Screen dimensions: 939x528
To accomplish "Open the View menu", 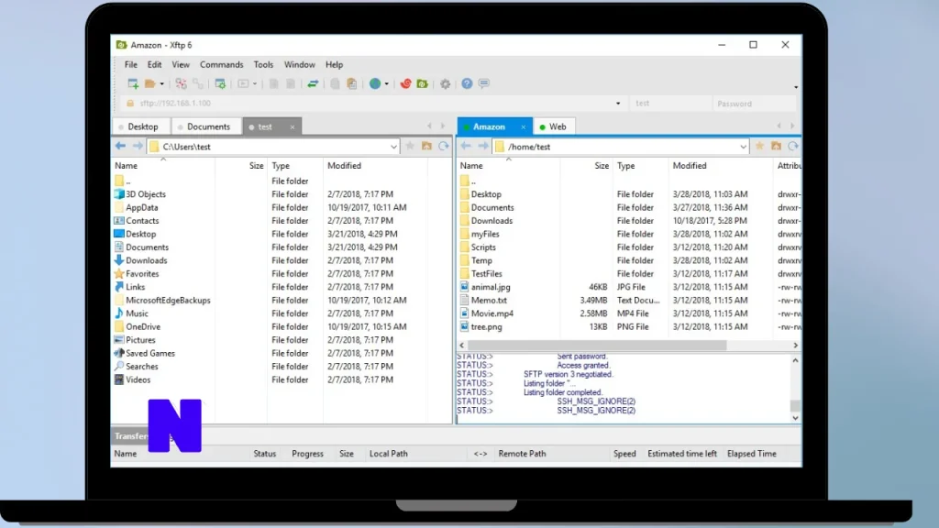I will 181,65.
